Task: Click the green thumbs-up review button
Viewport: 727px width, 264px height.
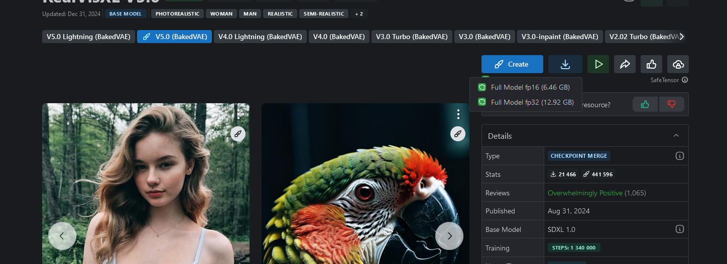Action: point(645,104)
